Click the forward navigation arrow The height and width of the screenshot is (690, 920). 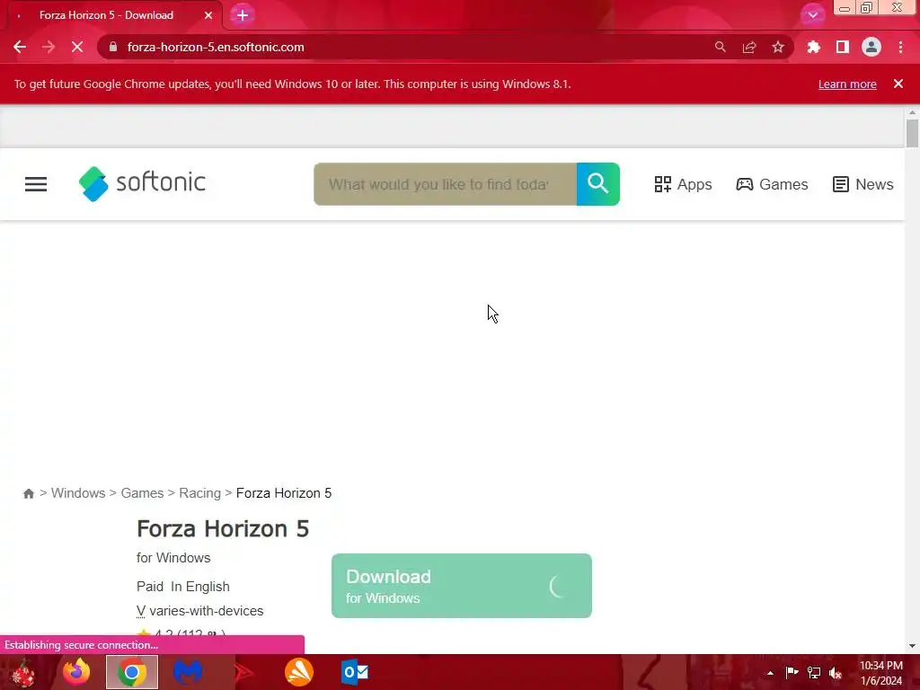[49, 47]
